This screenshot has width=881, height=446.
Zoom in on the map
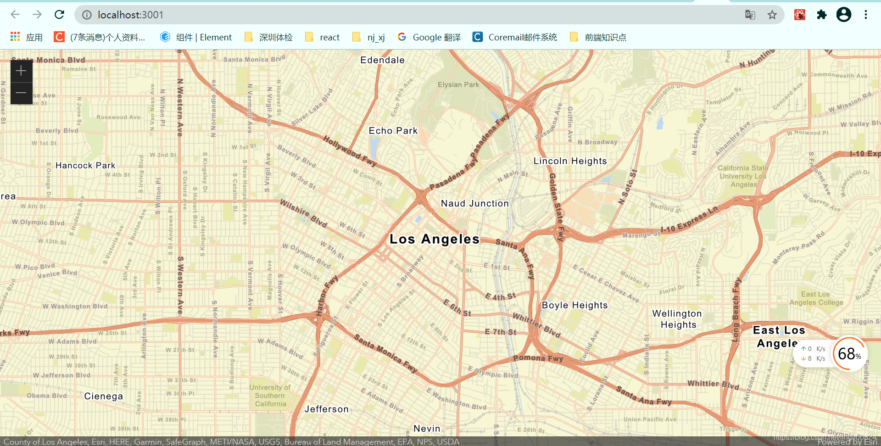click(21, 71)
